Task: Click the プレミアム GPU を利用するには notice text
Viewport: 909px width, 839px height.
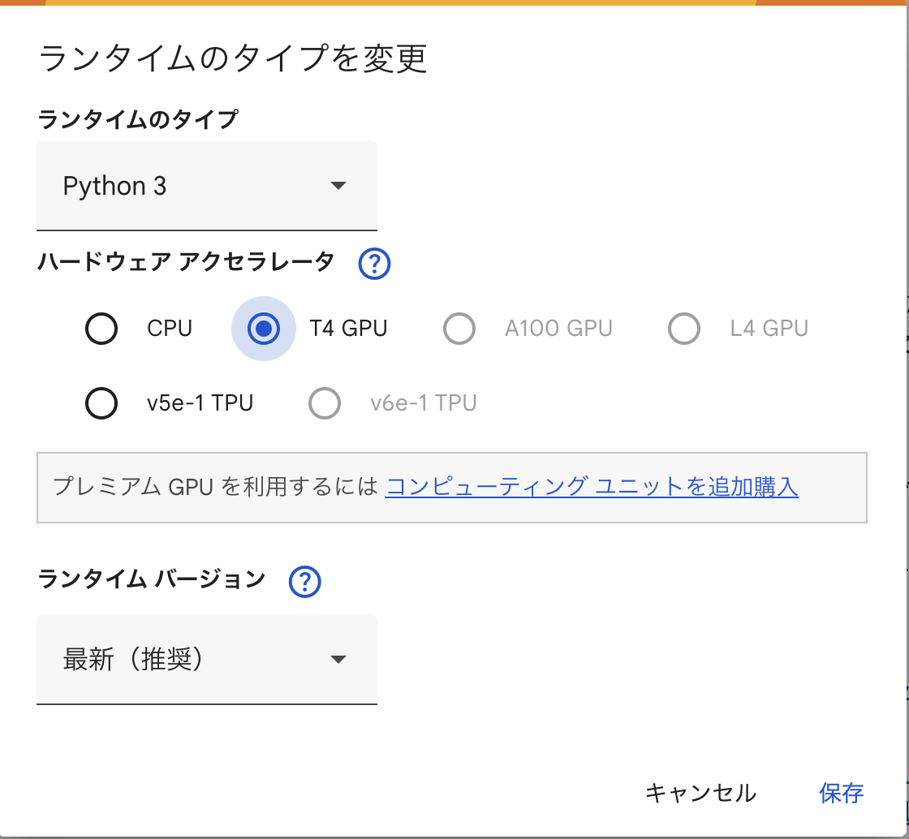Action: point(215,487)
